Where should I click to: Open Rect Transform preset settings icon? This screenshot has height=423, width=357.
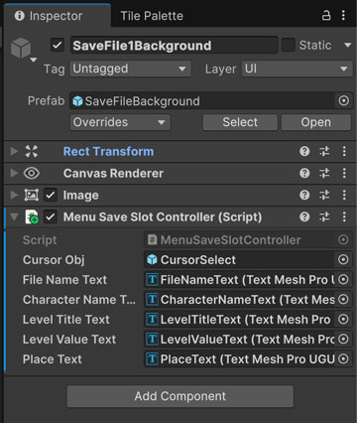(x=324, y=152)
